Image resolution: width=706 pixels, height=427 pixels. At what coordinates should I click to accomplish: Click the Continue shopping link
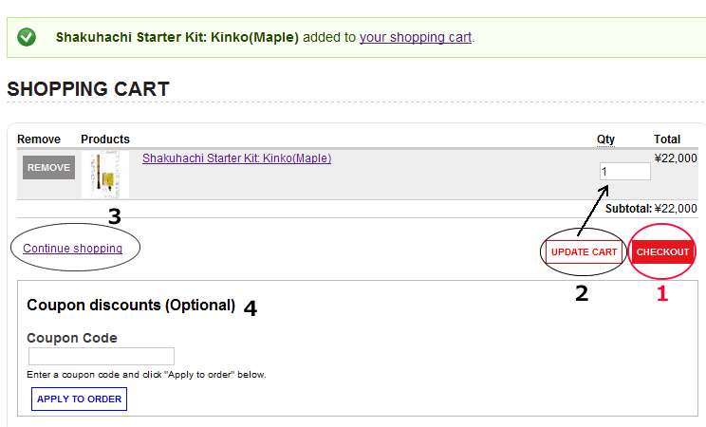[72, 249]
